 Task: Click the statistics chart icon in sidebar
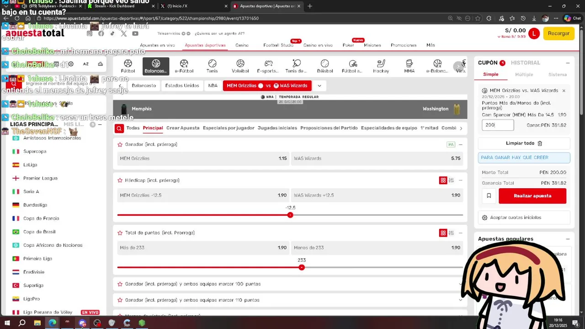[x=100, y=64]
